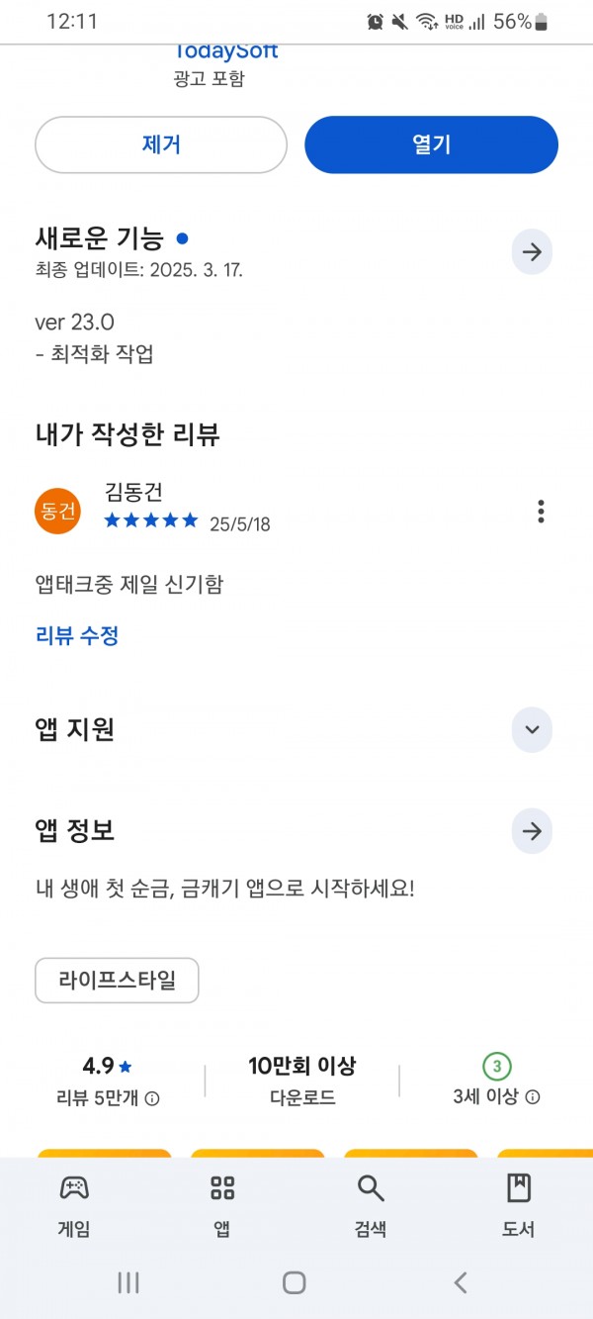Viewport: 593px width, 1319px height.
Task: Tap the 3세 이상 age rating icon
Action: [x=497, y=1067]
